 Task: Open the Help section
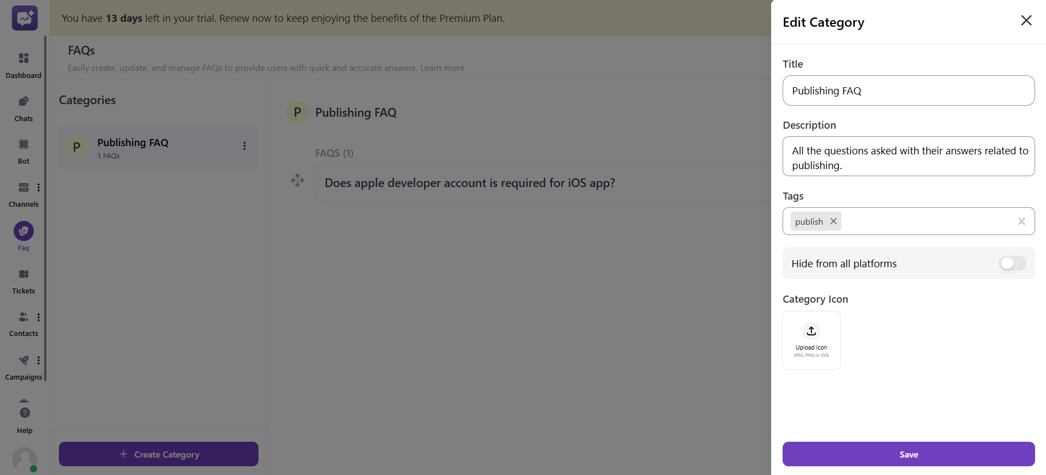click(x=24, y=418)
